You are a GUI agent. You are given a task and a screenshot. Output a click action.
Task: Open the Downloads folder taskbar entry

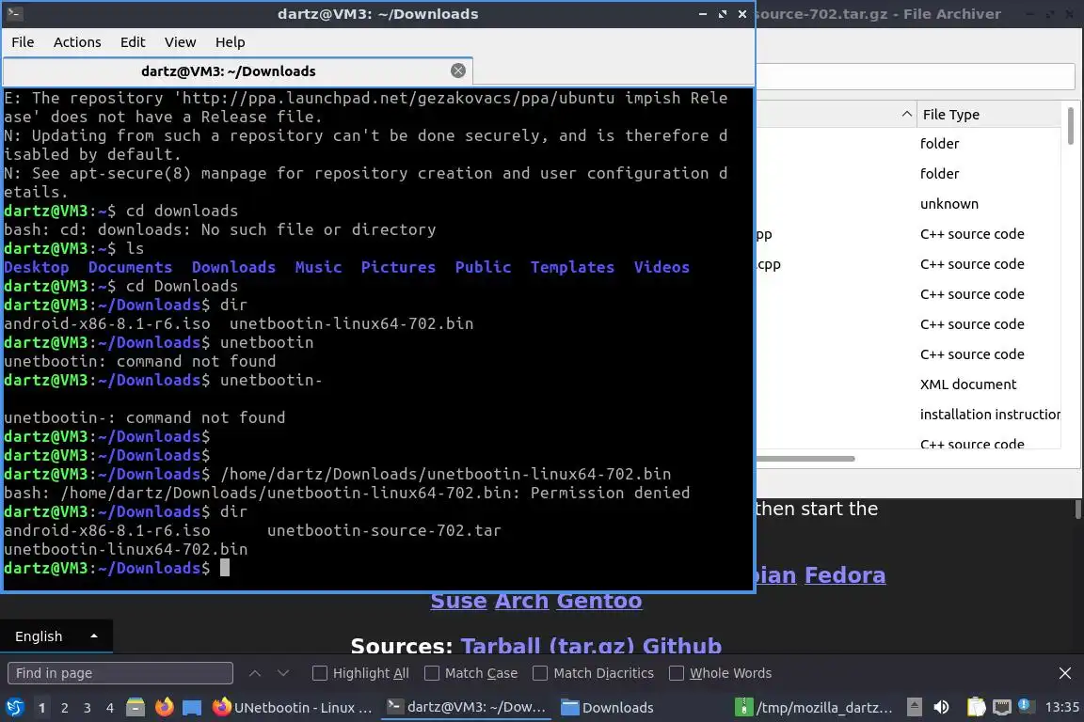pos(607,708)
